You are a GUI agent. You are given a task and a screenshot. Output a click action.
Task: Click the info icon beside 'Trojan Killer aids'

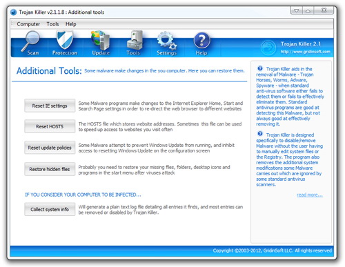click(260, 68)
